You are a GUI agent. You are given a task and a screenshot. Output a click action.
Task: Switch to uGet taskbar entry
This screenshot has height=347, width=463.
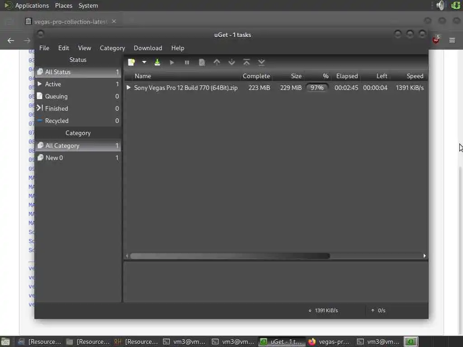point(281,342)
